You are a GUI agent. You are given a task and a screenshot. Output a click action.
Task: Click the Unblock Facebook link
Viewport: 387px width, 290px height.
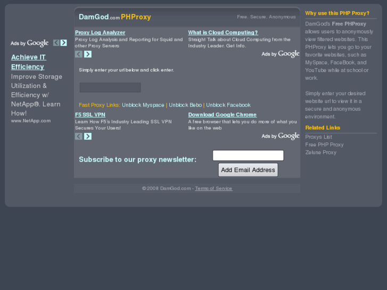click(228, 105)
